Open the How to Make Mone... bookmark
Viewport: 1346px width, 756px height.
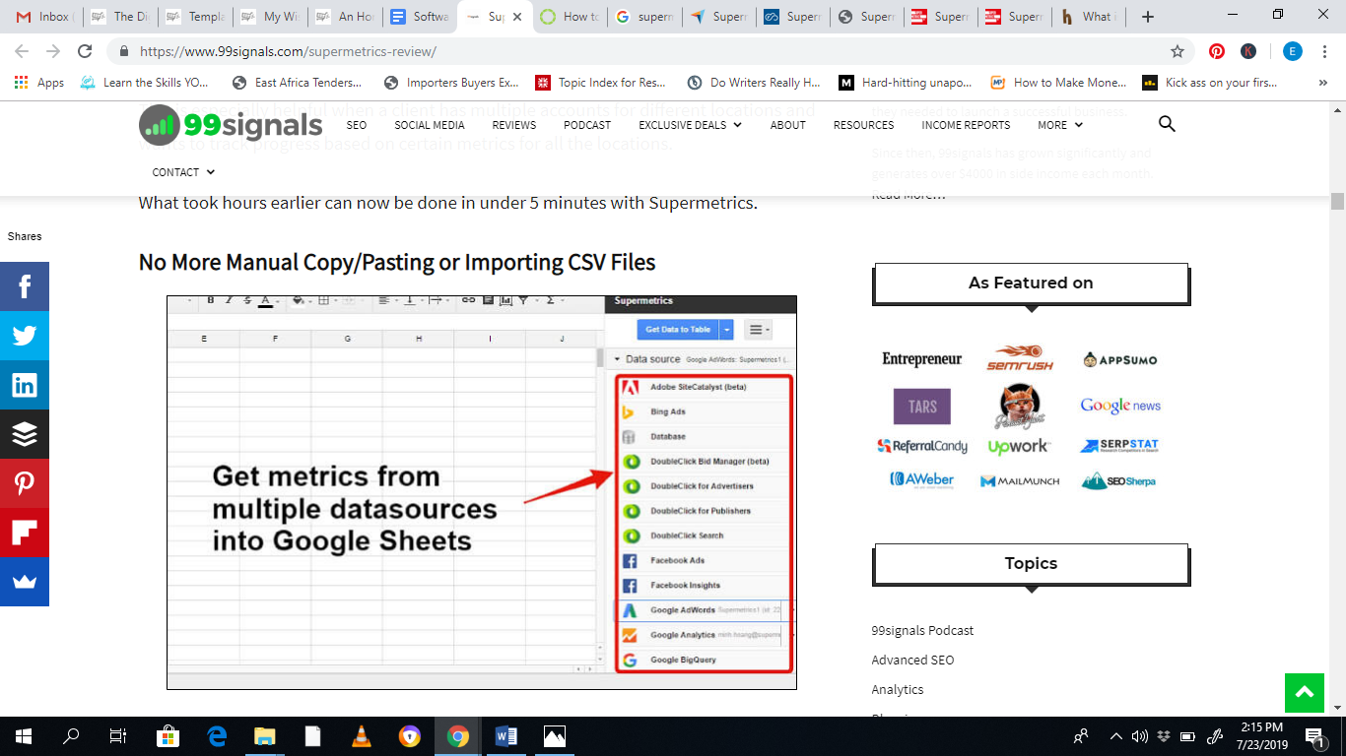[x=1059, y=83]
